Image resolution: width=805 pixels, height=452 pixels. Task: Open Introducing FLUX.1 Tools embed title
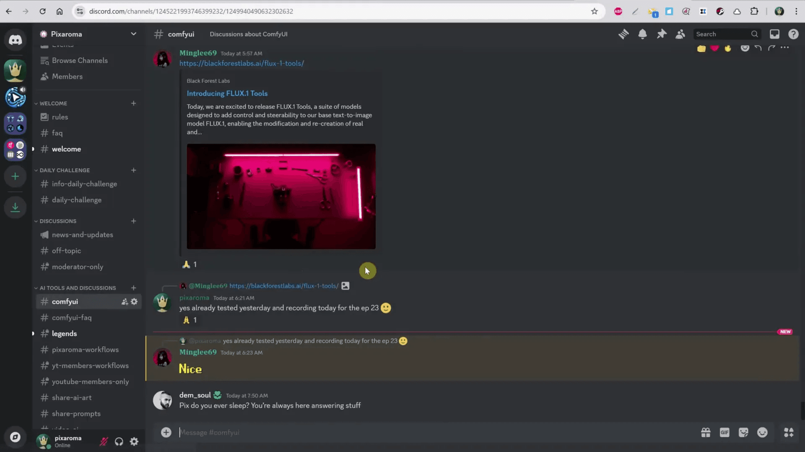point(227,93)
